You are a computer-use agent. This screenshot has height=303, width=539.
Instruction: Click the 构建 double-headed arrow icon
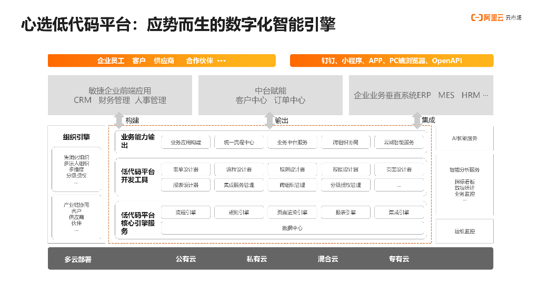pyautogui.click(x=119, y=120)
